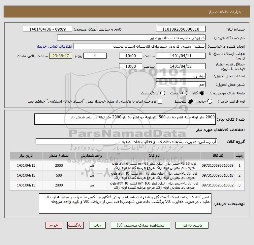
Task: Toggle the اسناد خزانه اسلامی payment checkbox
Action: (x=160, y=101)
